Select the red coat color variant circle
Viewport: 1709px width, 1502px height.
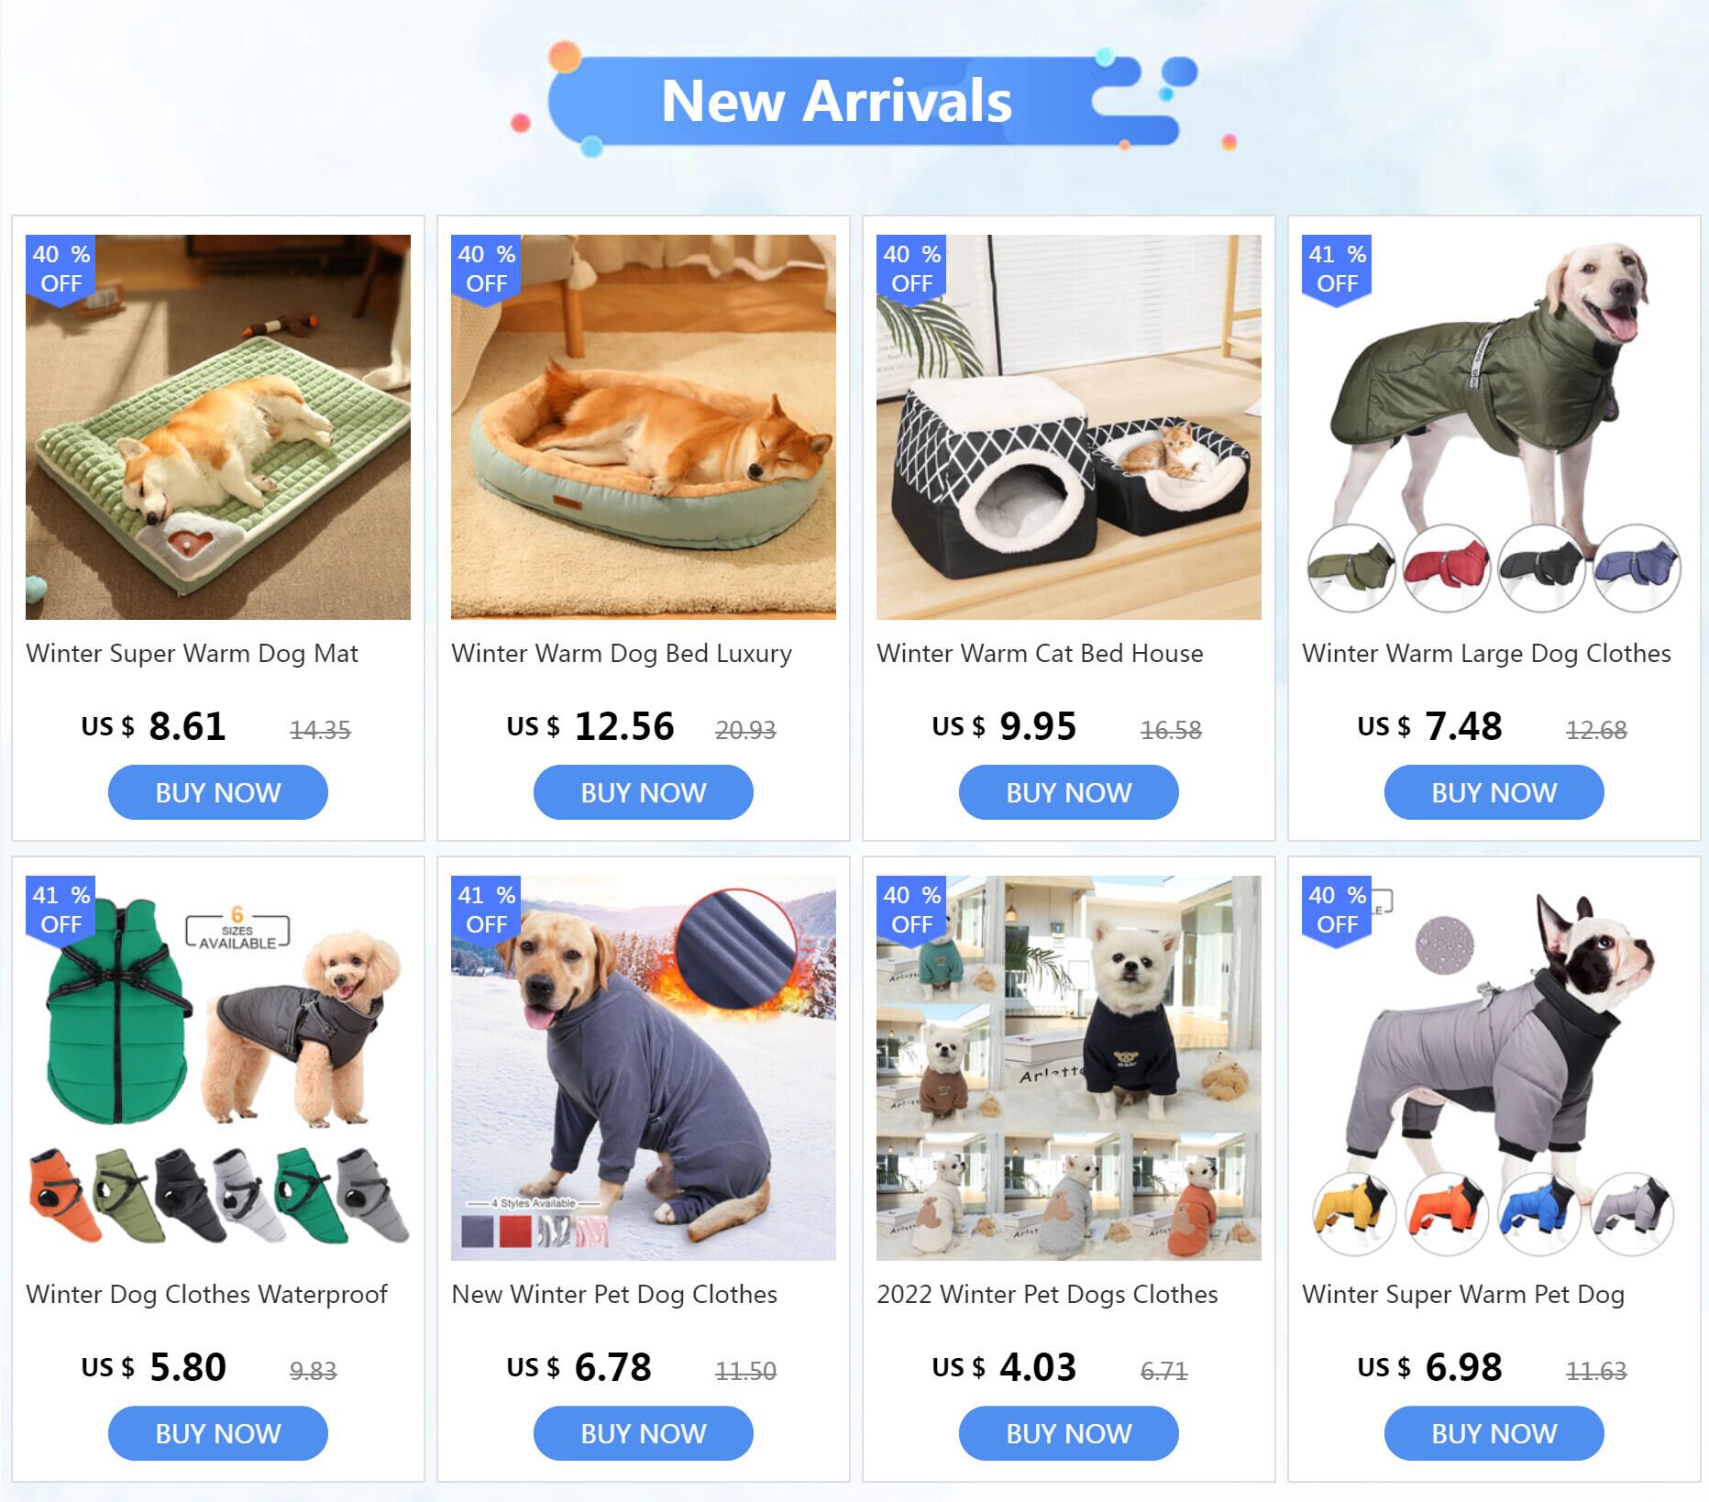click(1447, 568)
